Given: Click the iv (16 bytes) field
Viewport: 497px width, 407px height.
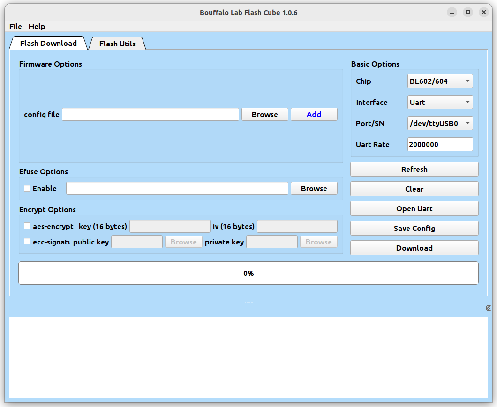Looking at the screenshot, I should click(297, 227).
